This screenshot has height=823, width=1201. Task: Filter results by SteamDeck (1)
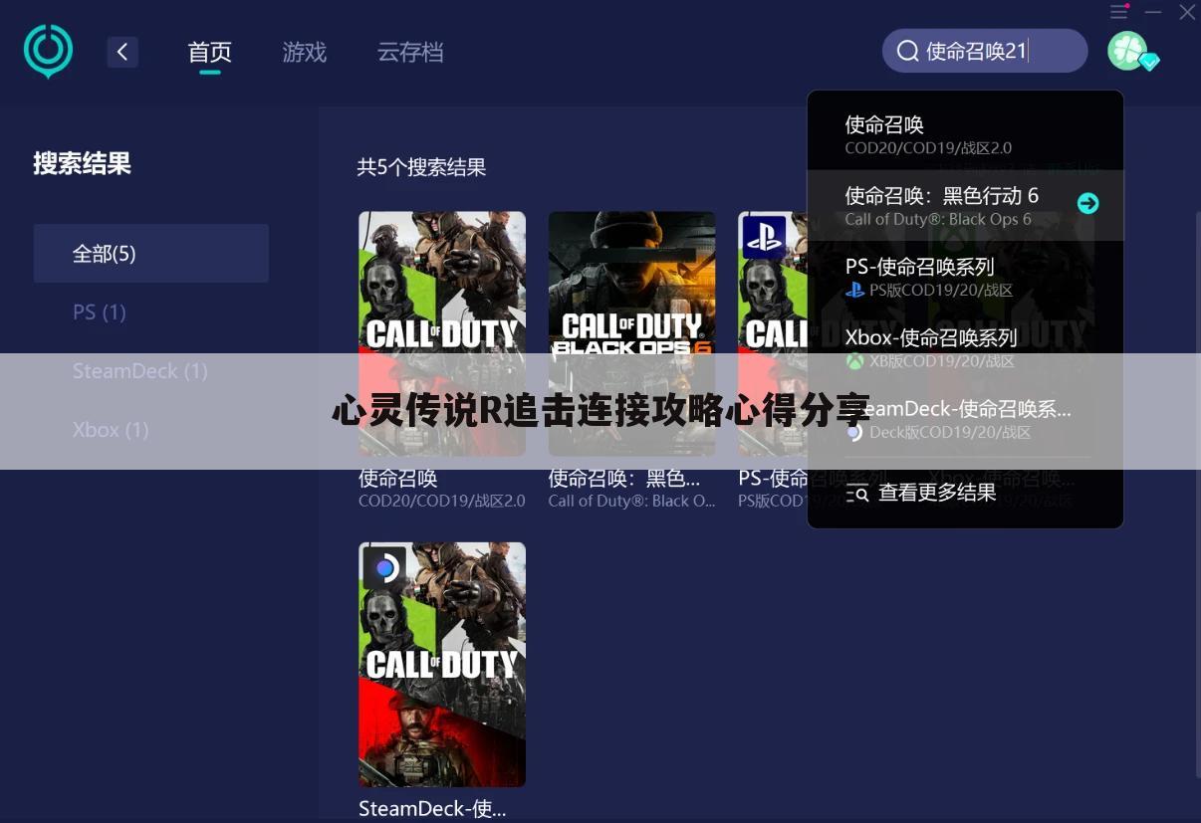(x=140, y=371)
